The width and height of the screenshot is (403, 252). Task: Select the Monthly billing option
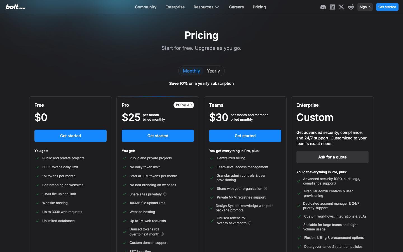click(191, 71)
